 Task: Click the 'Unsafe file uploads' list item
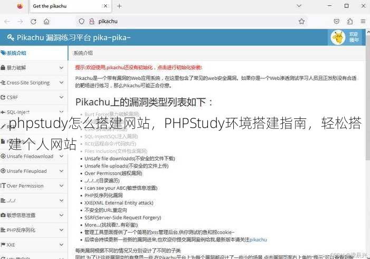(x=127, y=166)
